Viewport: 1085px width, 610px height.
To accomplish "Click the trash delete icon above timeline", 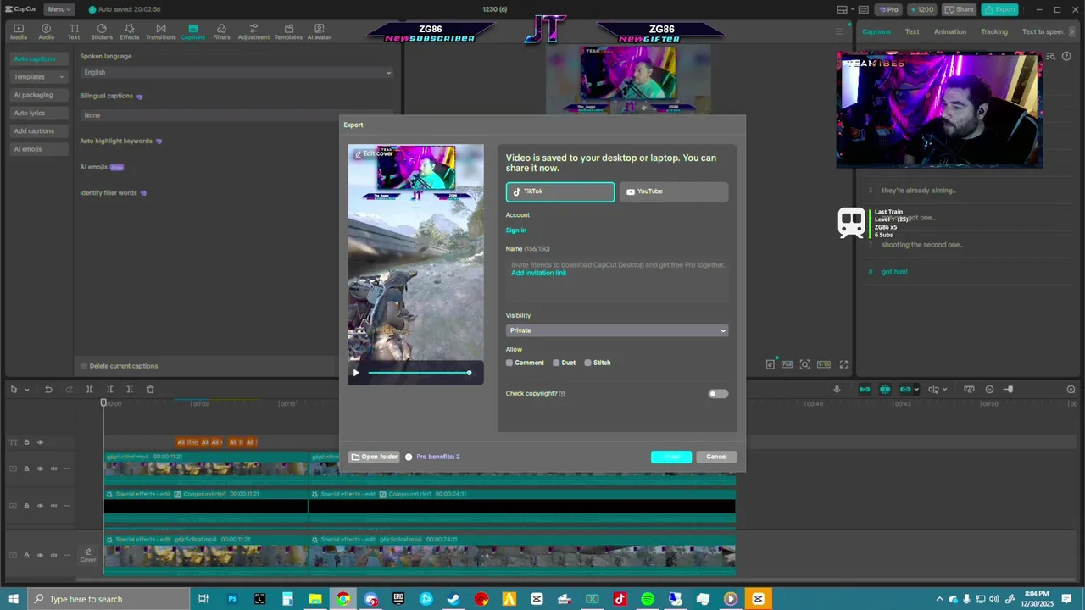I will (150, 390).
